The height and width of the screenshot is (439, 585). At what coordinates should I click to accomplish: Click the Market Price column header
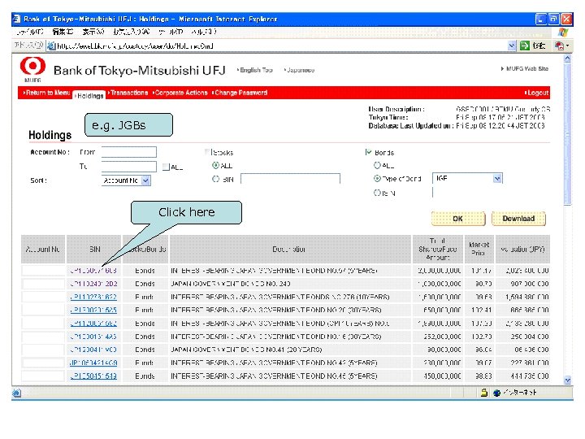479,249
